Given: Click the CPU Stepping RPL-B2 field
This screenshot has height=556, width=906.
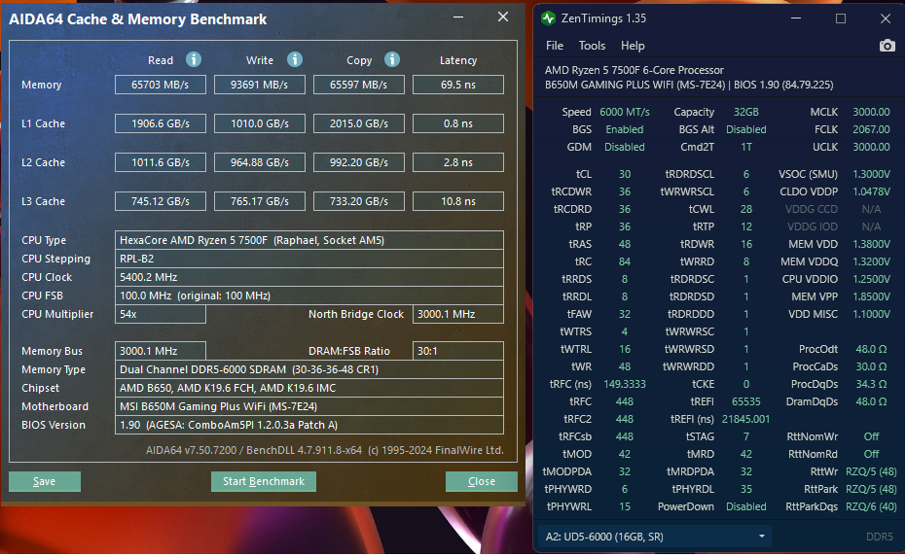Looking at the screenshot, I should 309,259.
